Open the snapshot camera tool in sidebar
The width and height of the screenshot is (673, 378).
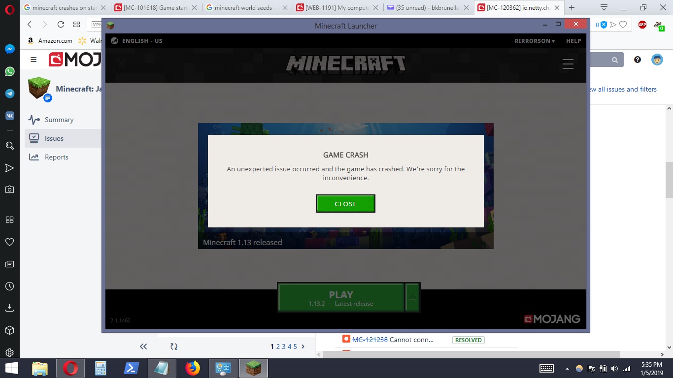click(9, 189)
